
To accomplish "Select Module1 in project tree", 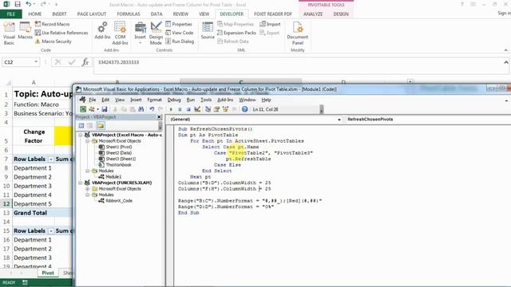I will (113, 177).
